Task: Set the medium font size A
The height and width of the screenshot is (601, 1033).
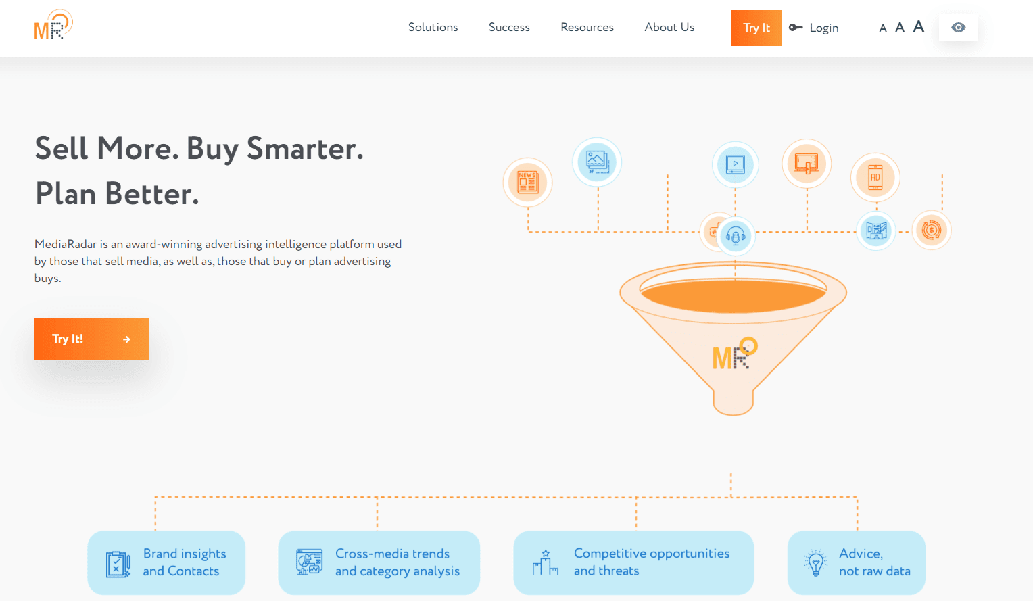Action: pyautogui.click(x=899, y=28)
